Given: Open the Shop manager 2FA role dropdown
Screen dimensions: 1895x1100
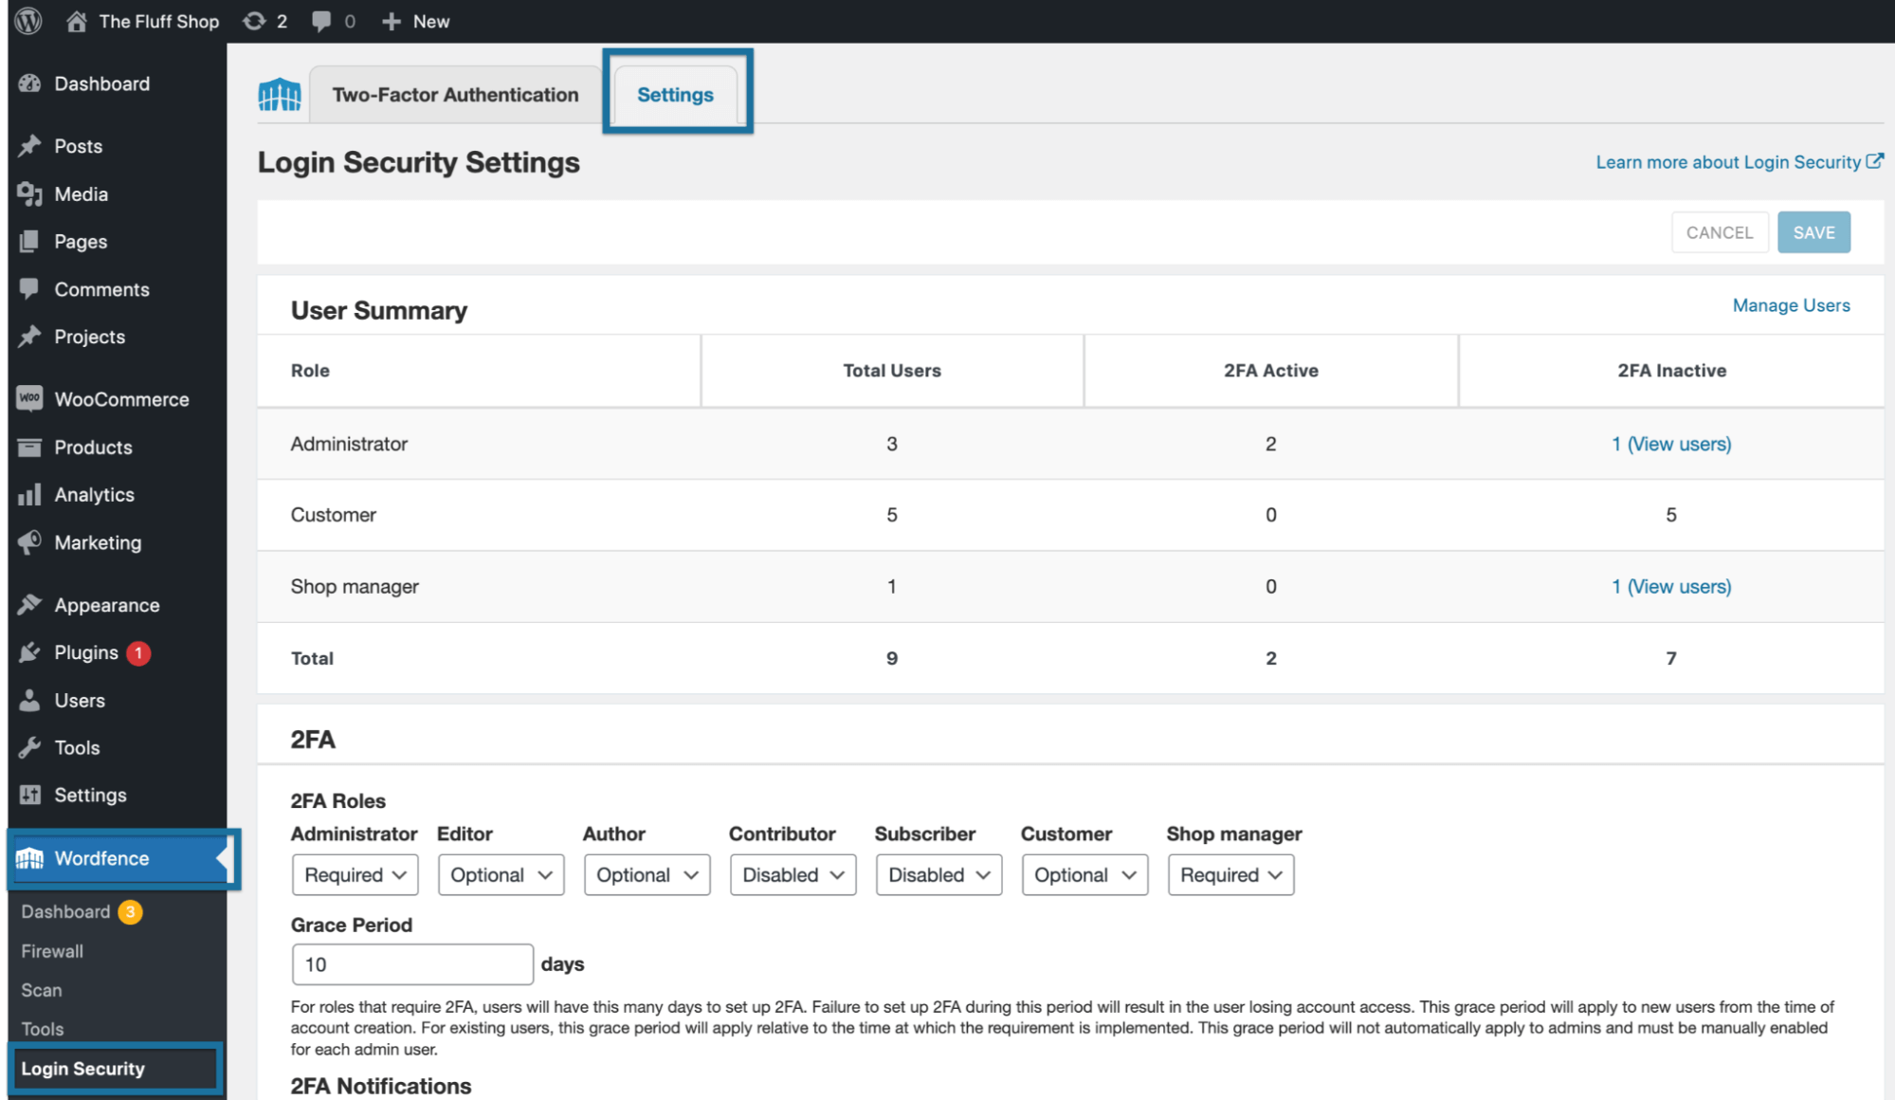Looking at the screenshot, I should [x=1230, y=874].
